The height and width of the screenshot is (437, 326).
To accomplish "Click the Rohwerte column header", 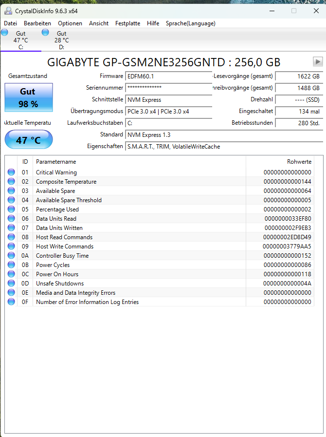I will point(280,162).
